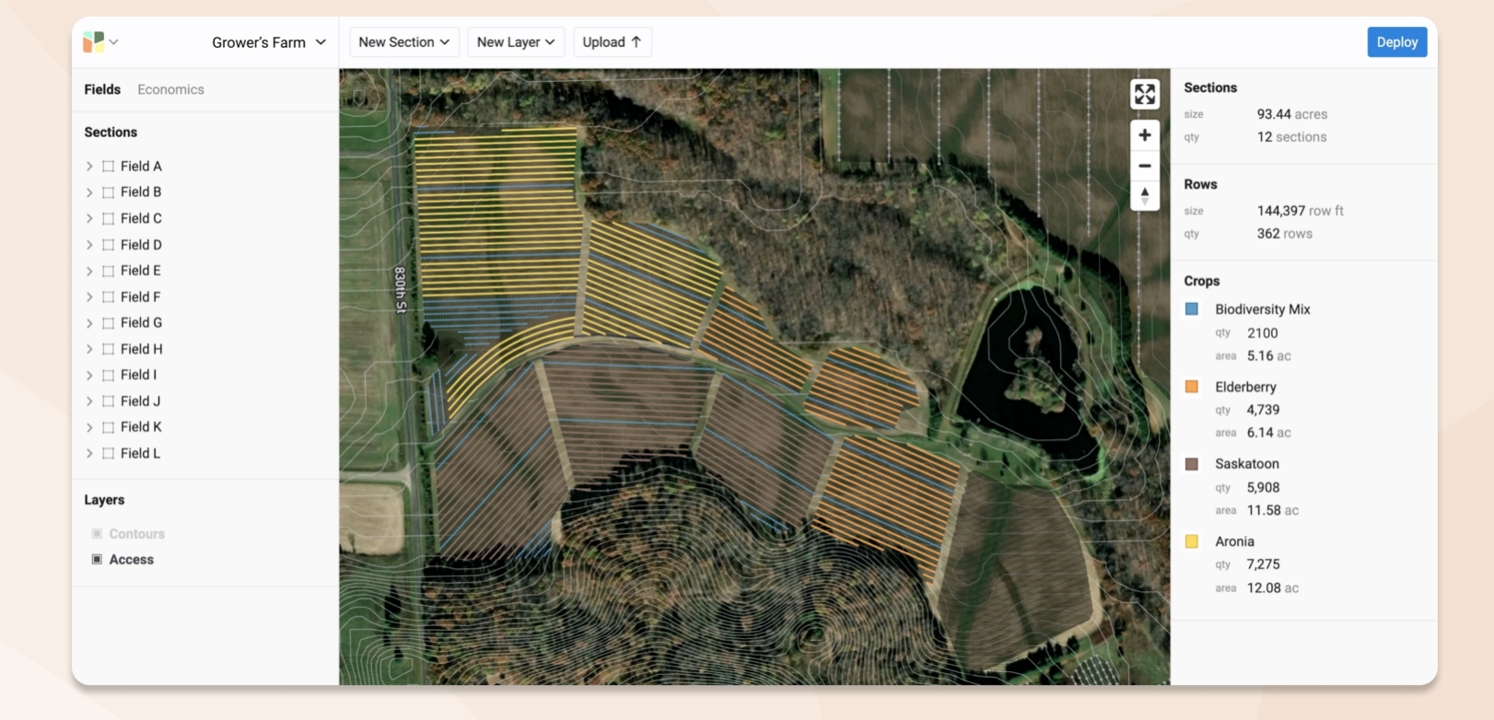The width and height of the screenshot is (1494, 720).
Task: Check the Field K checkbox
Action: (x=109, y=427)
